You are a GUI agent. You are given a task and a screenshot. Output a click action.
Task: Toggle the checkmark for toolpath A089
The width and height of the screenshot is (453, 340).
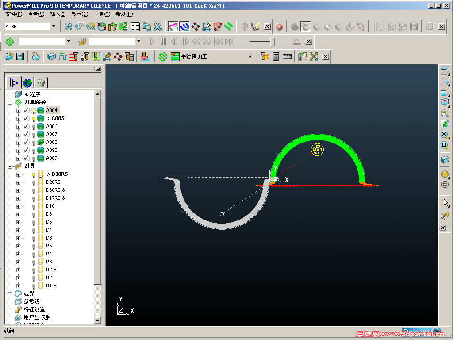tap(26, 158)
